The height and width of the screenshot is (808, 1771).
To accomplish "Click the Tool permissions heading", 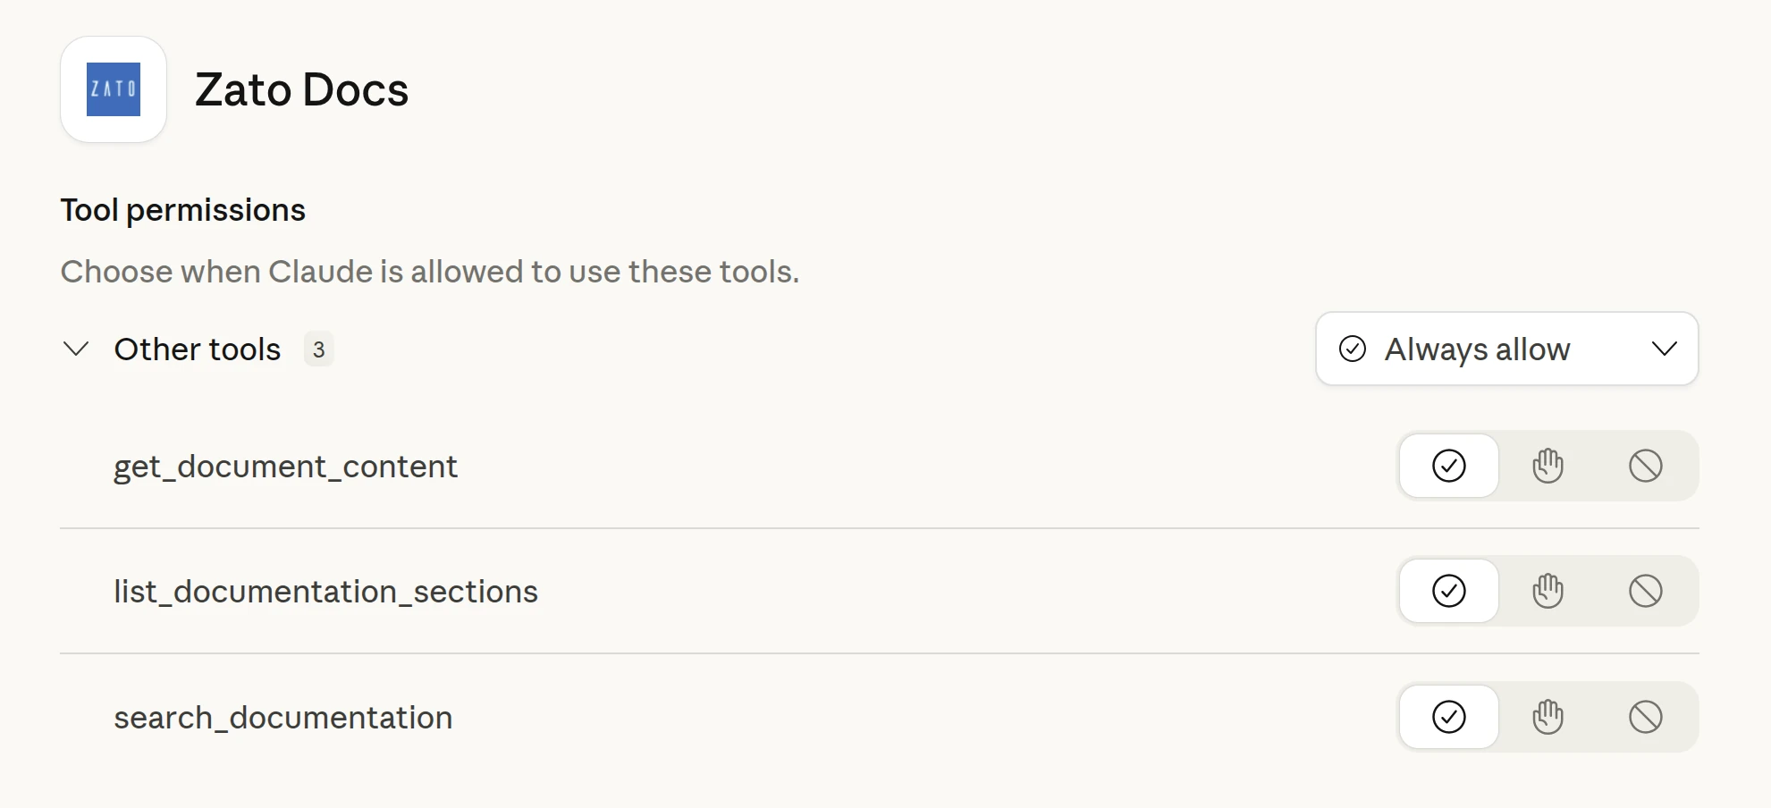I will click(182, 210).
